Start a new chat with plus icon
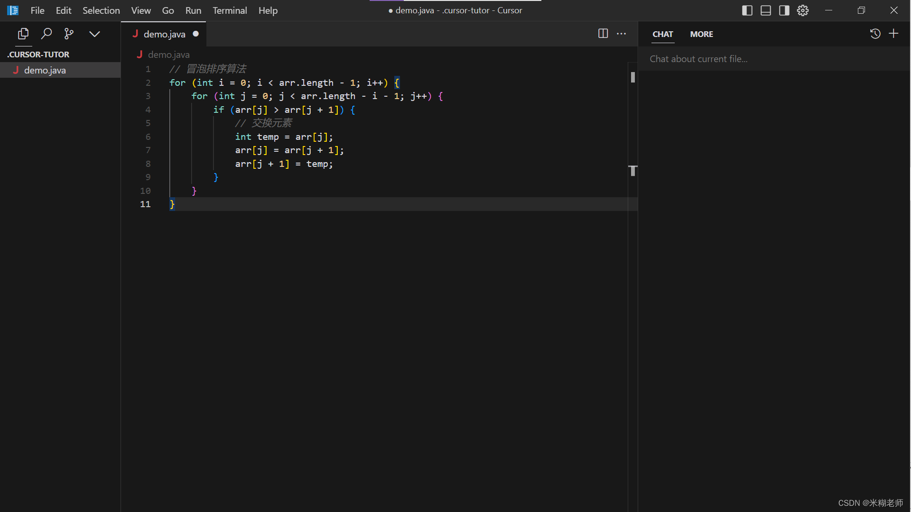The width and height of the screenshot is (911, 512). [893, 34]
